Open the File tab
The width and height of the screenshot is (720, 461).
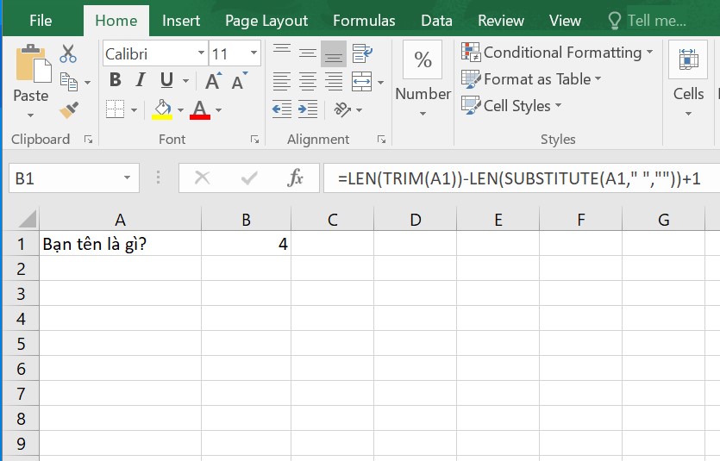(41, 21)
